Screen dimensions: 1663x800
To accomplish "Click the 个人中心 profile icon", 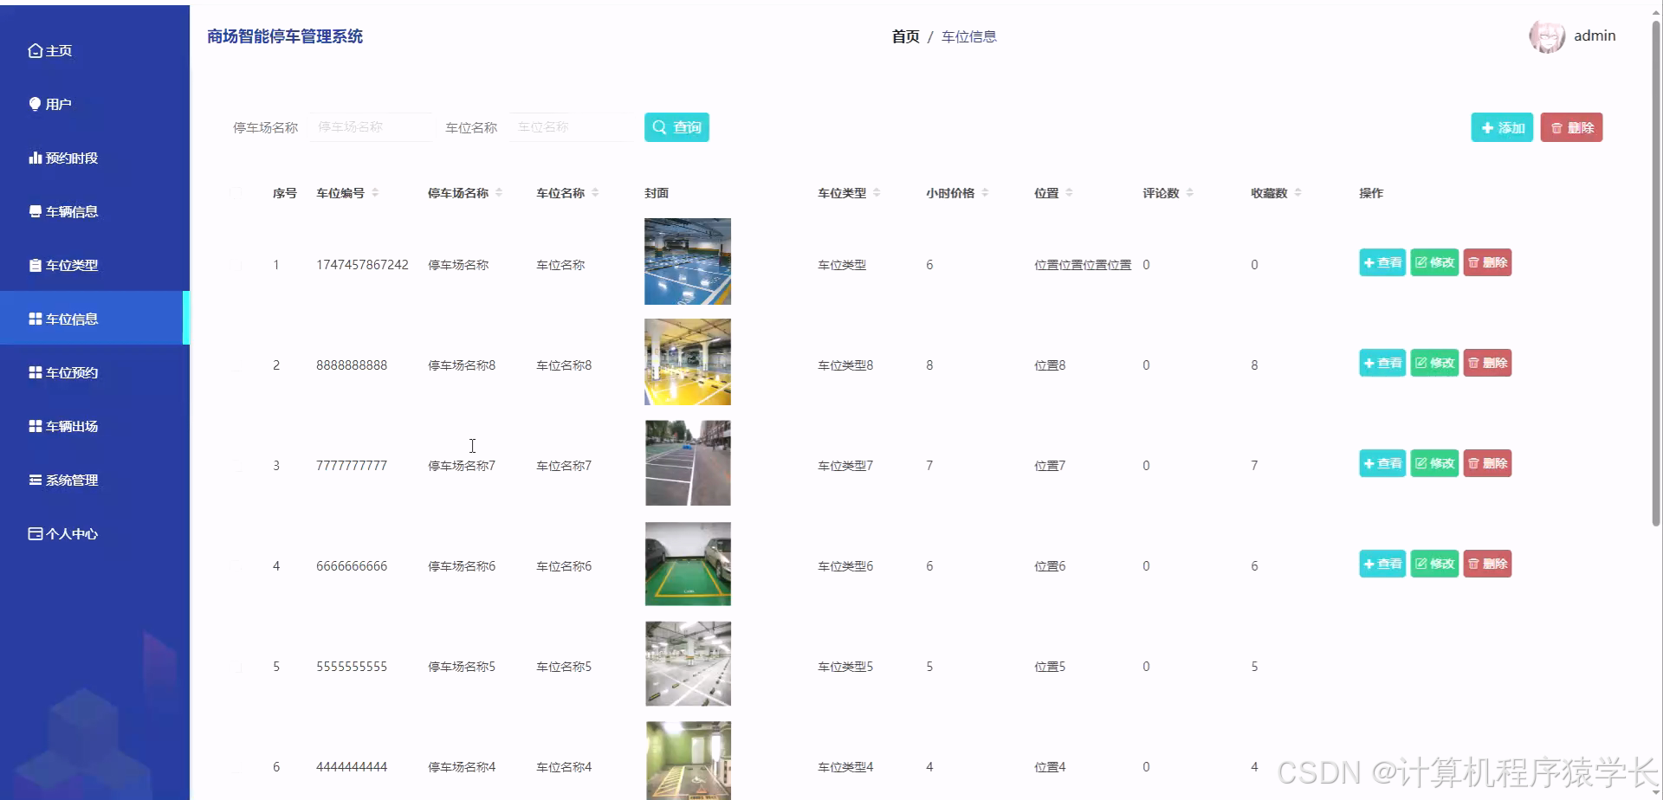I will point(34,533).
